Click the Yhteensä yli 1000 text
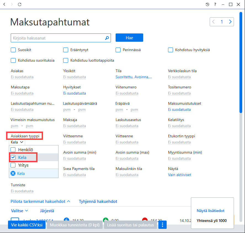This screenshot has width=245, height=233. pos(212,221)
